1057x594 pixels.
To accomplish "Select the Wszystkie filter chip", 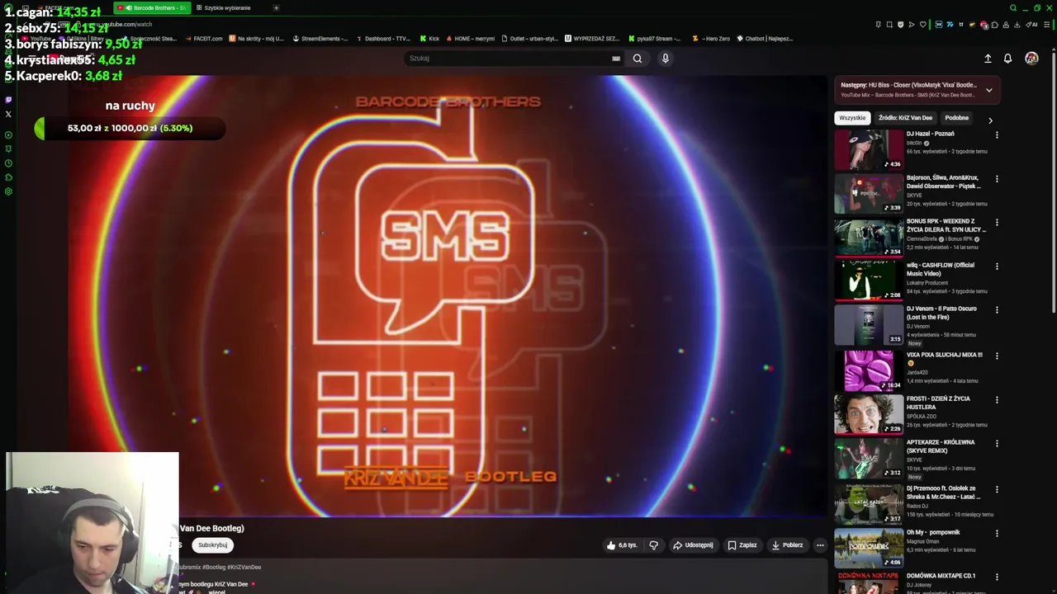I will click(852, 118).
